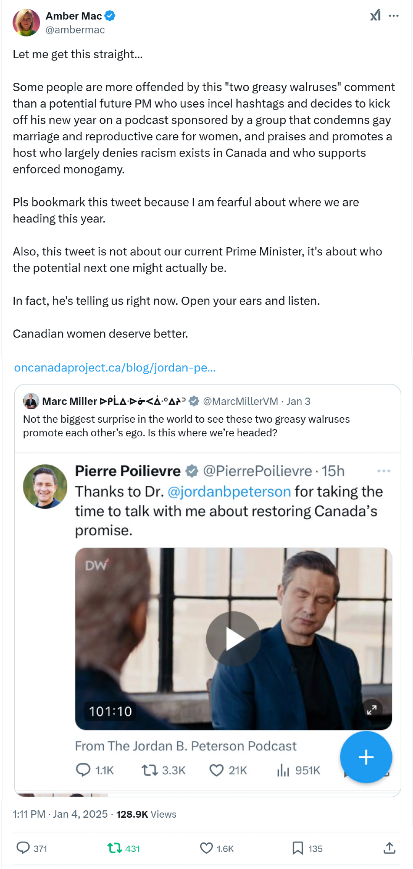Click the retweet icon showing 3.3K
Screen dimensions: 413x869
pyautogui.click(x=150, y=770)
